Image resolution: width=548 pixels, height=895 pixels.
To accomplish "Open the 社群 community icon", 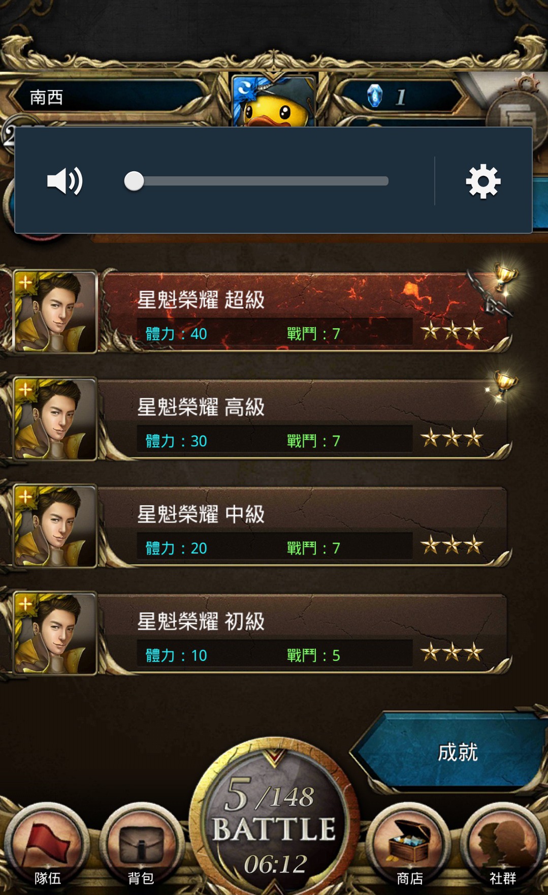I will (x=503, y=846).
